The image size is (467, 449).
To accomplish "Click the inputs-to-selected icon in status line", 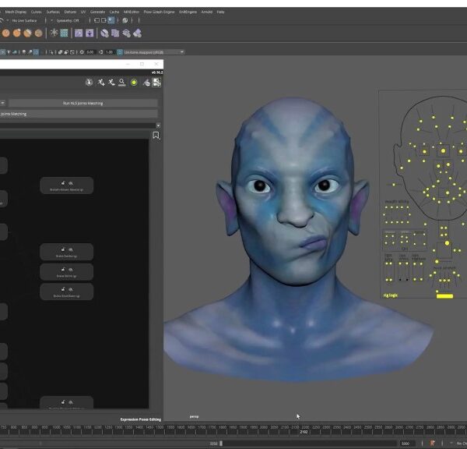I will pos(97,20).
